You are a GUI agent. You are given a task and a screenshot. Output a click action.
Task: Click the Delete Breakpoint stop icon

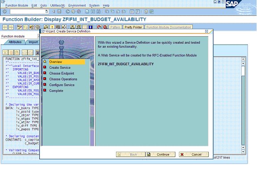coord(105,27)
